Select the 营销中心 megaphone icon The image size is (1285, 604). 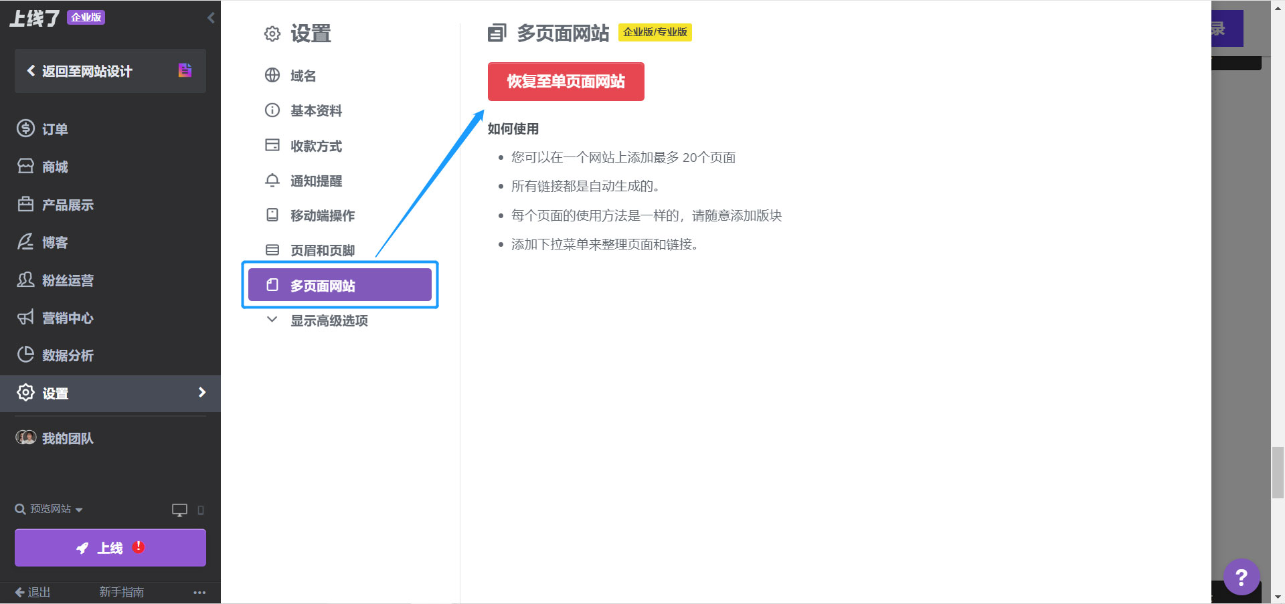click(x=25, y=318)
